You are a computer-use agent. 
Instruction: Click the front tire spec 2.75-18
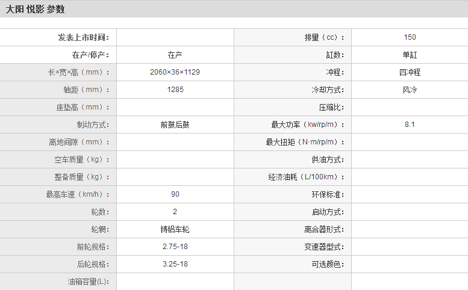click(x=175, y=247)
